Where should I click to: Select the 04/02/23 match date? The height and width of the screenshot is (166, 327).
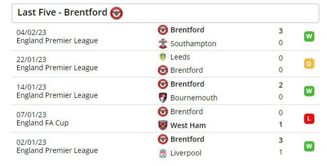(x=31, y=33)
